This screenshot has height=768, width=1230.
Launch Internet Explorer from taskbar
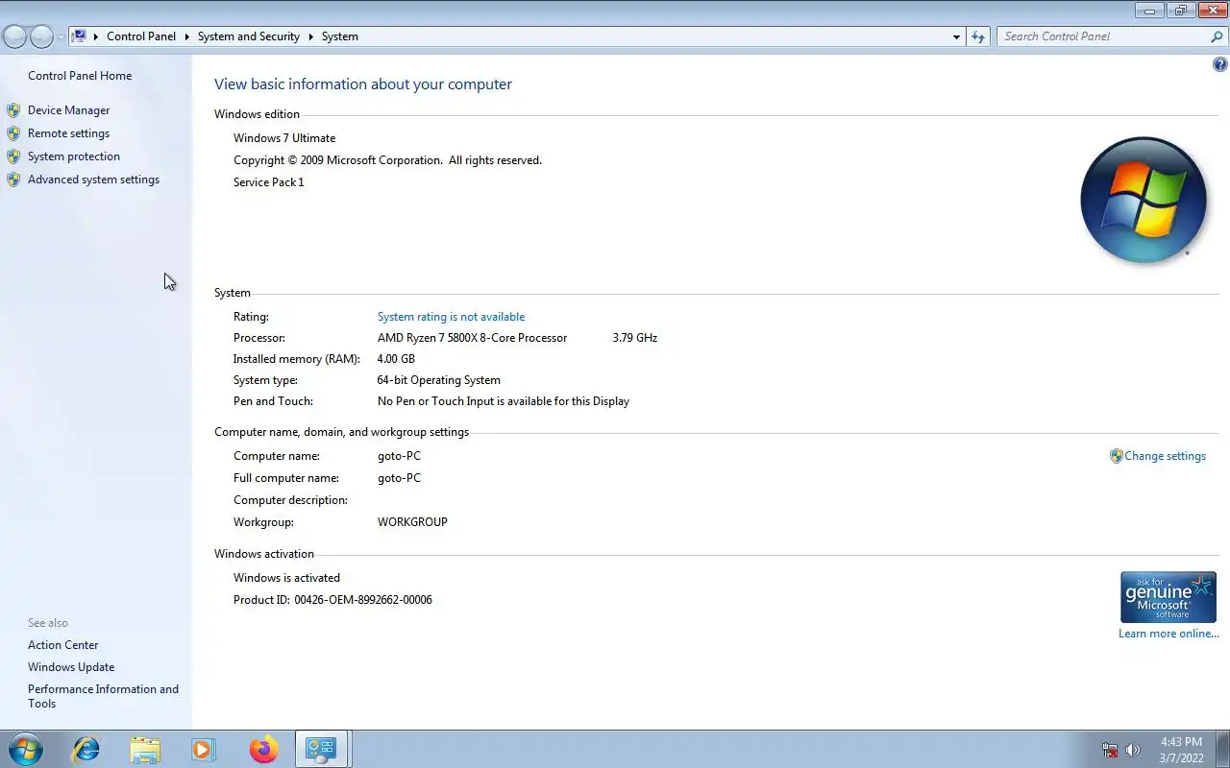click(x=86, y=749)
